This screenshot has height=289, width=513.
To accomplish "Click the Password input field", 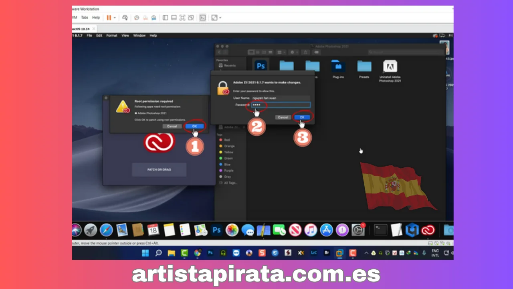I will click(281, 105).
